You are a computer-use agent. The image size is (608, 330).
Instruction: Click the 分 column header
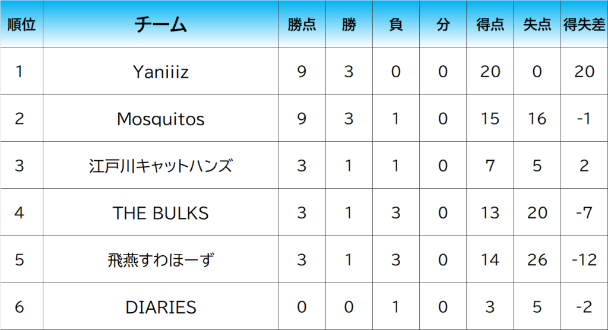coord(442,24)
